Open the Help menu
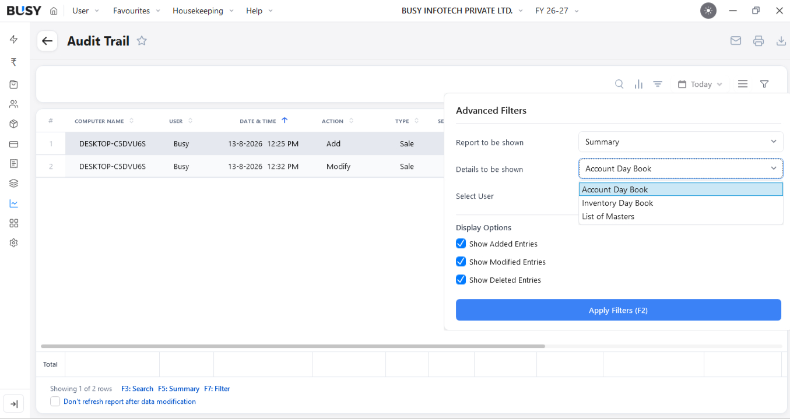 pyautogui.click(x=259, y=10)
